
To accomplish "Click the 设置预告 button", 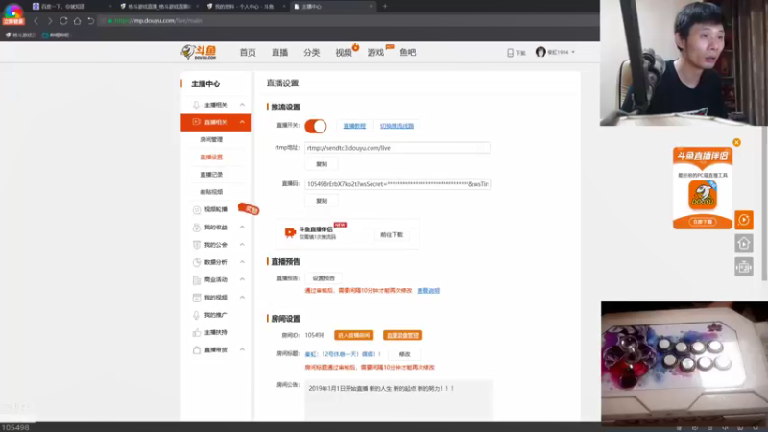I will (x=324, y=278).
